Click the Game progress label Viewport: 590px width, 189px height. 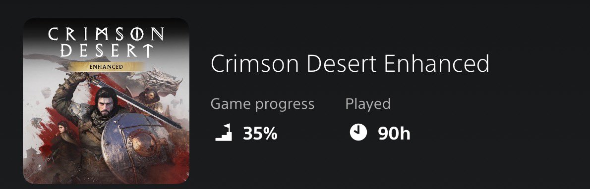(262, 104)
